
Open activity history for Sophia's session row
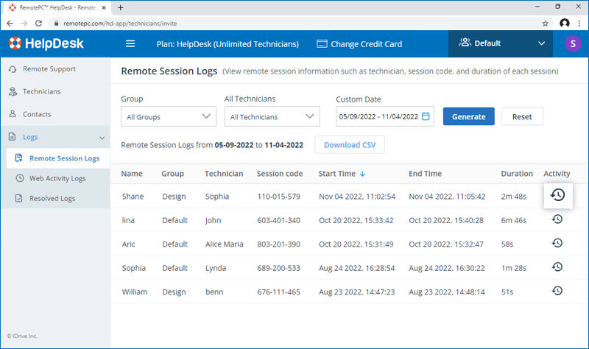pyautogui.click(x=557, y=267)
